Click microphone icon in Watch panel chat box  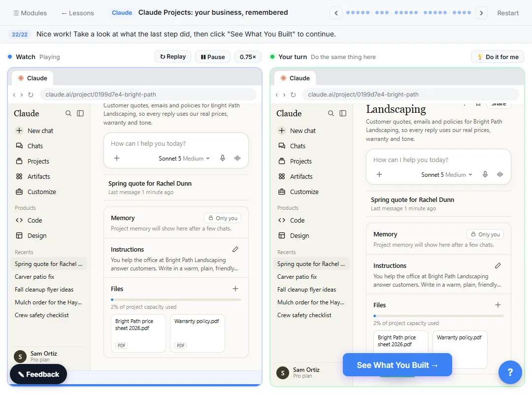[x=223, y=158]
